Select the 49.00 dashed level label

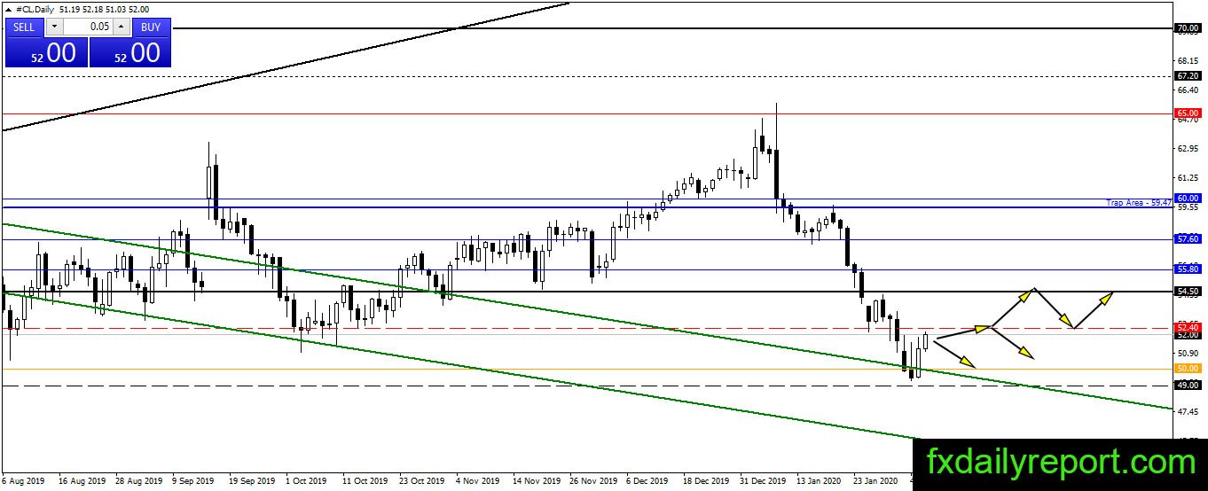pyautogui.click(x=1187, y=386)
